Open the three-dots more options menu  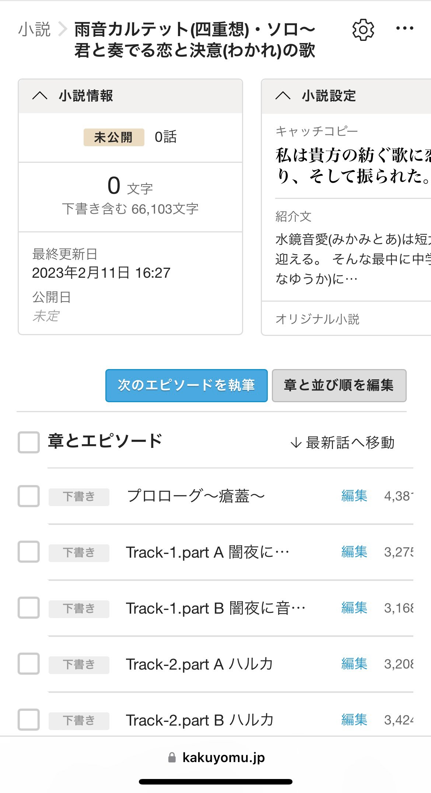(404, 29)
